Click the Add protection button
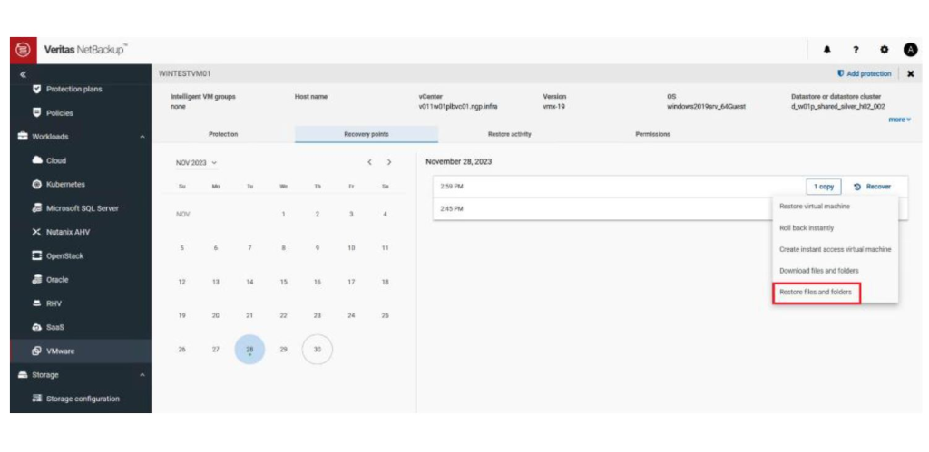 pos(864,74)
